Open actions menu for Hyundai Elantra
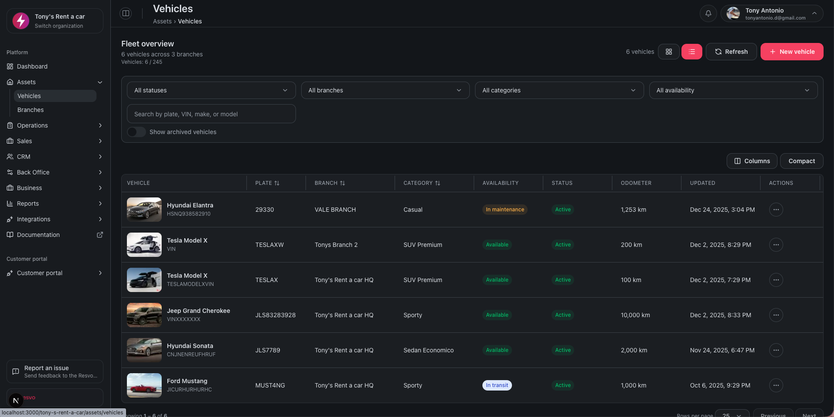 coord(776,210)
